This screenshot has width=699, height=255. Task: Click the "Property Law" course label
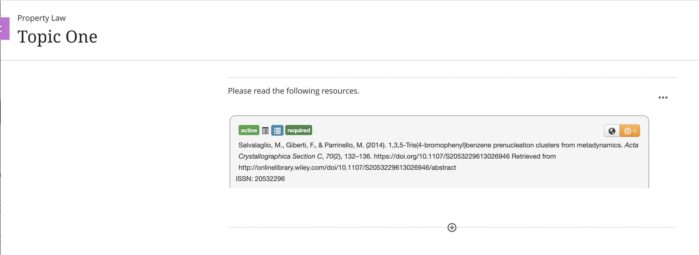42,18
